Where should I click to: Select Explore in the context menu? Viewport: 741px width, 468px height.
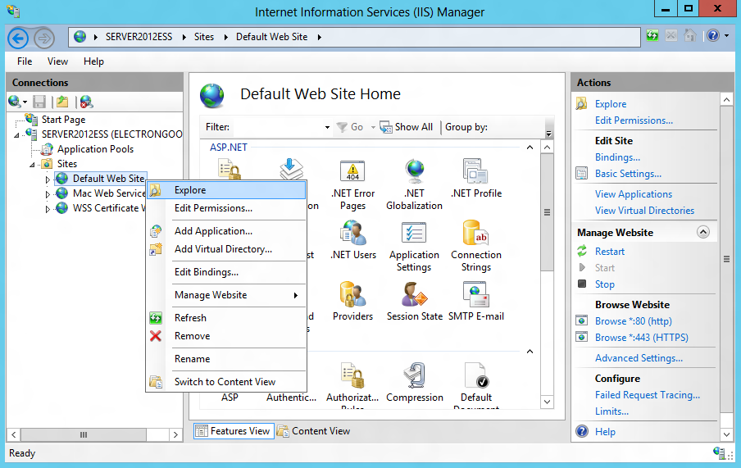(226, 190)
